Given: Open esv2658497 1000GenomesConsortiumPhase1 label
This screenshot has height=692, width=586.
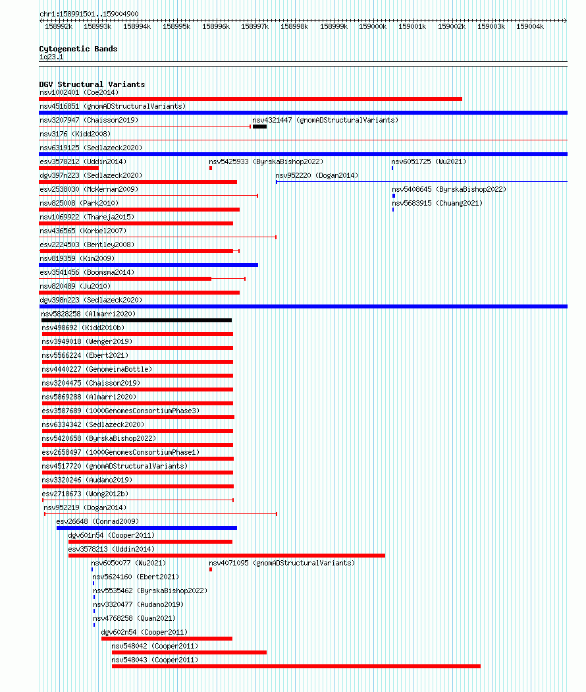Looking at the screenshot, I should pos(120,452).
